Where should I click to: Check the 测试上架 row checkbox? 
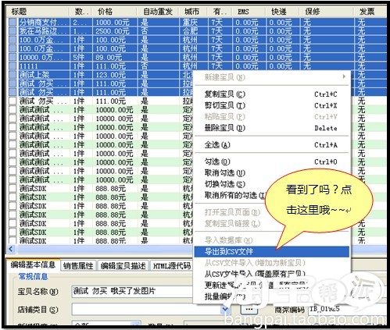[13, 75]
